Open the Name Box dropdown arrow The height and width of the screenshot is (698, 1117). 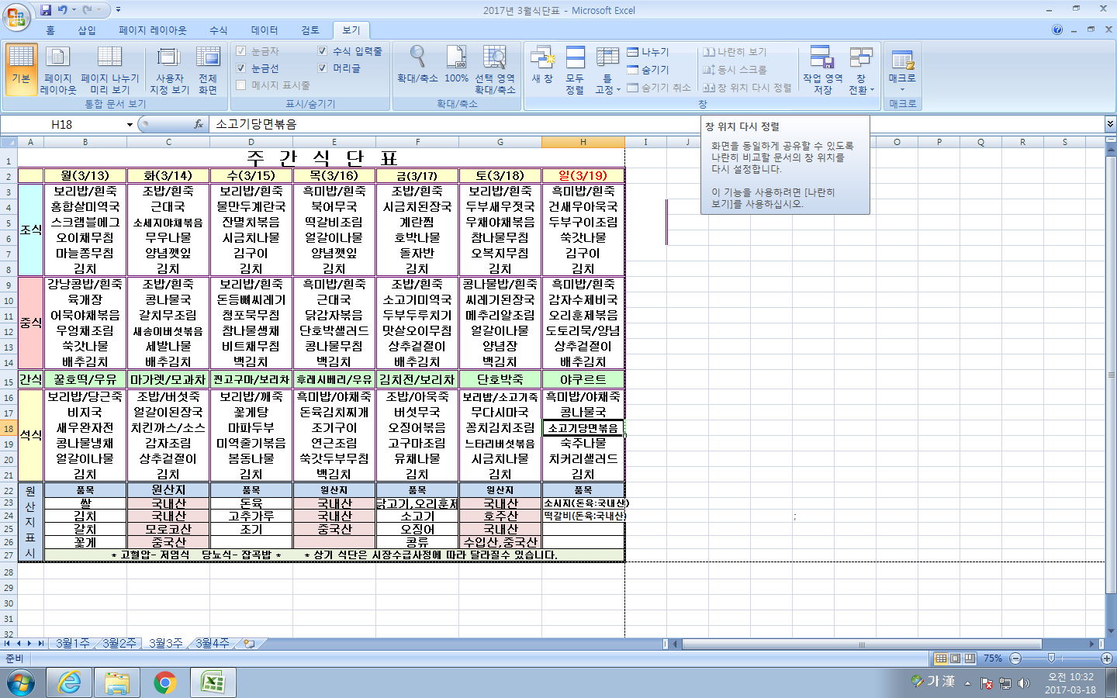tap(130, 124)
